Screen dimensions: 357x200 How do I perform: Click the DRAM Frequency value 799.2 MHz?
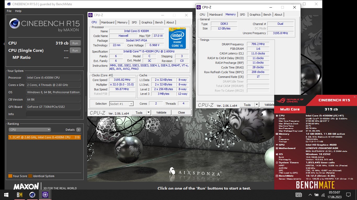click(x=258, y=44)
